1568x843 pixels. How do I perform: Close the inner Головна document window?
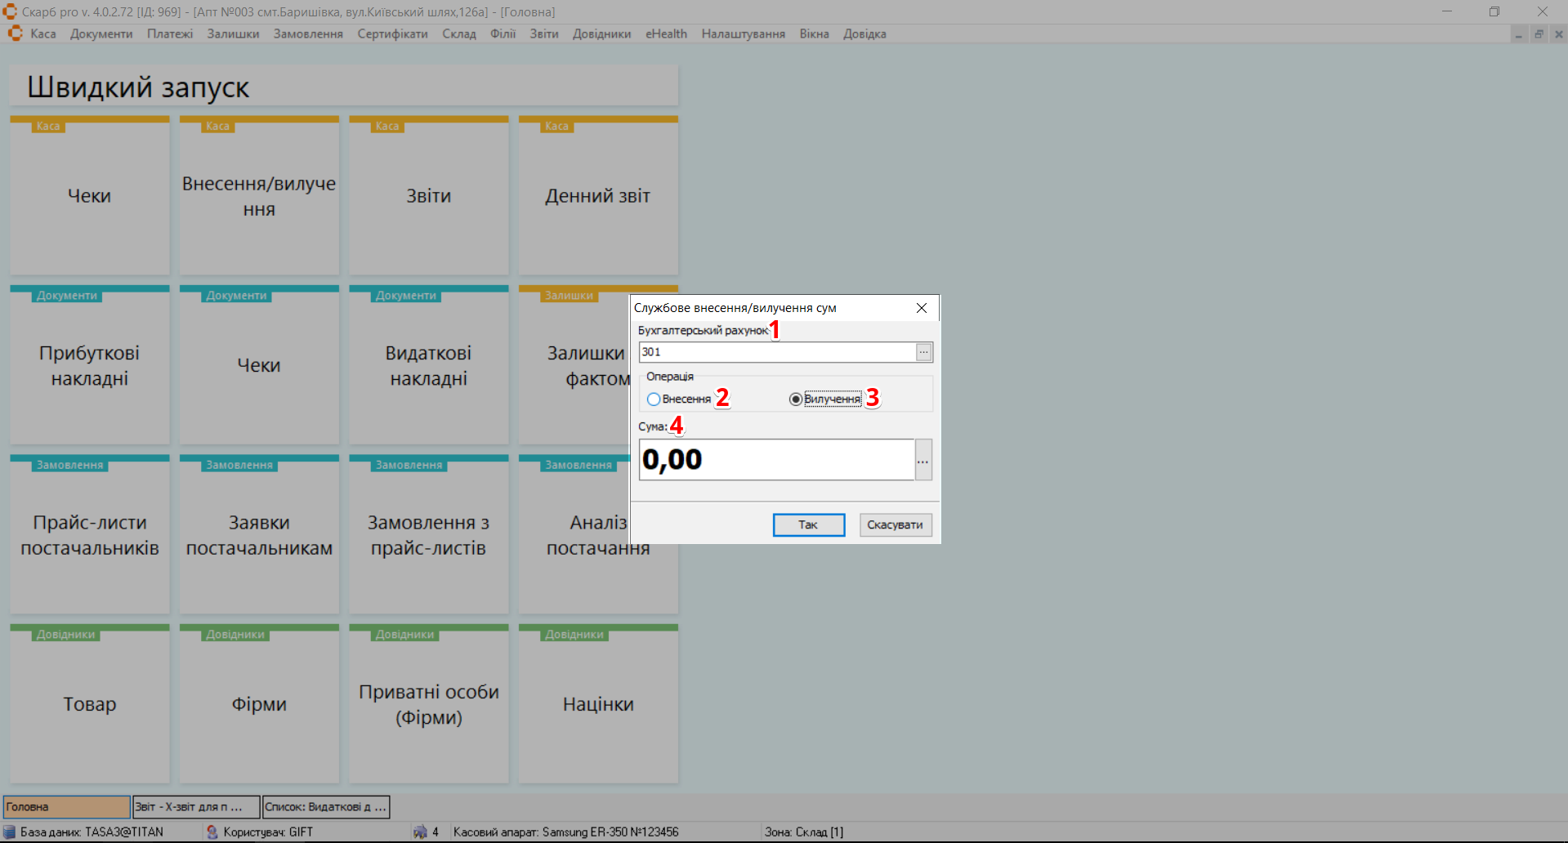pos(1558,34)
